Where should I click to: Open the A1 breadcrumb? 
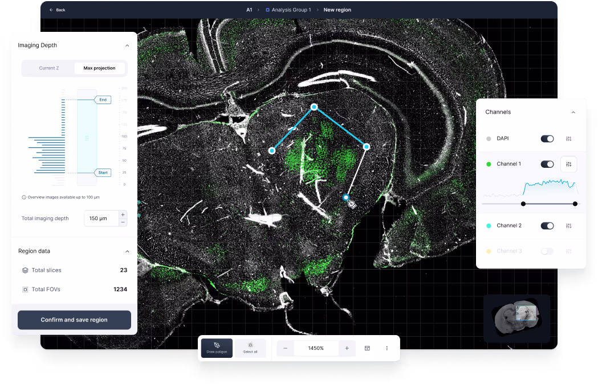coord(249,10)
